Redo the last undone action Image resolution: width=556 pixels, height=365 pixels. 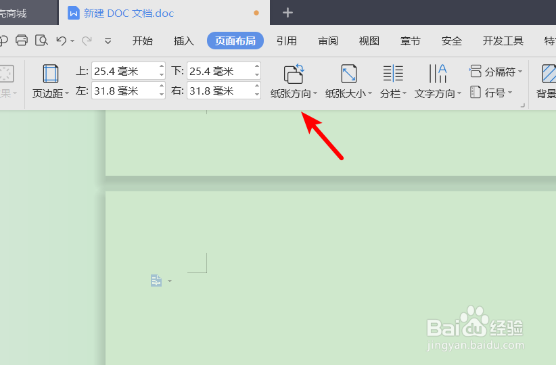pyautogui.click(x=87, y=41)
